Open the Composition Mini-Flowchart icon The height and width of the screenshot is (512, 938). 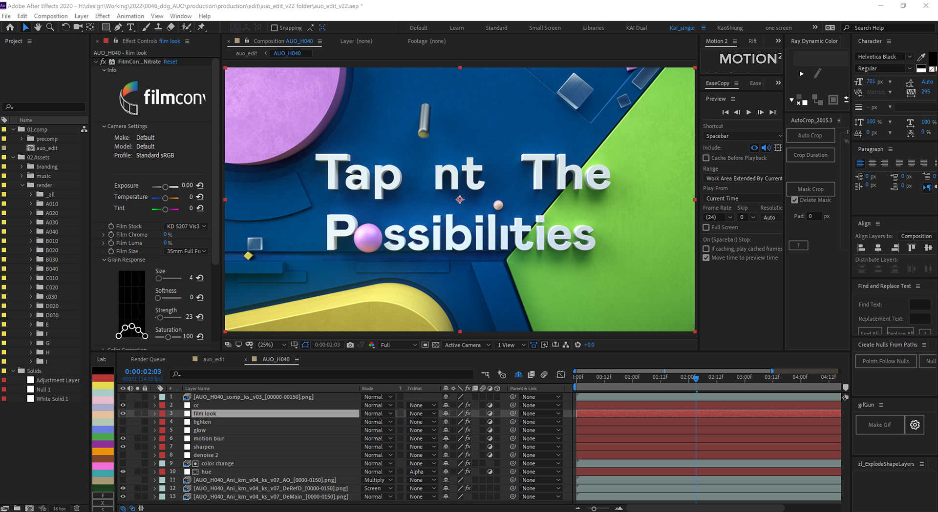(485, 374)
